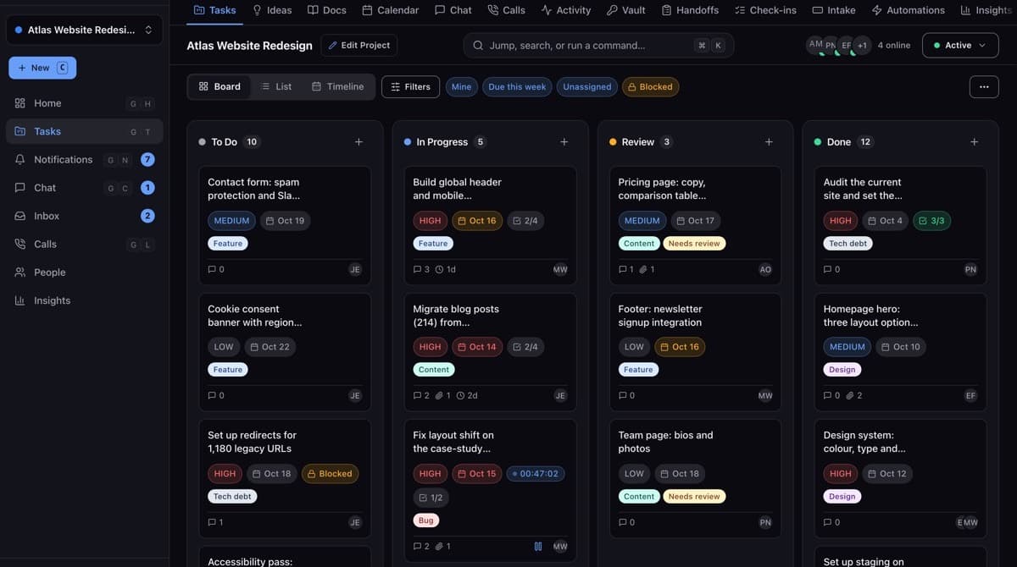Expand the Atlas Website Redesign project switcher
Image resolution: width=1017 pixels, height=567 pixels.
point(84,30)
